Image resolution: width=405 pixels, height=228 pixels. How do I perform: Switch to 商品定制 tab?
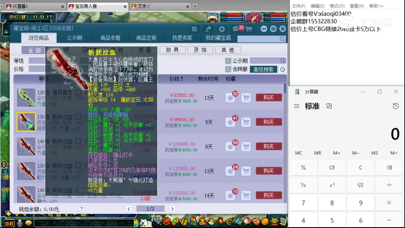tap(146, 38)
